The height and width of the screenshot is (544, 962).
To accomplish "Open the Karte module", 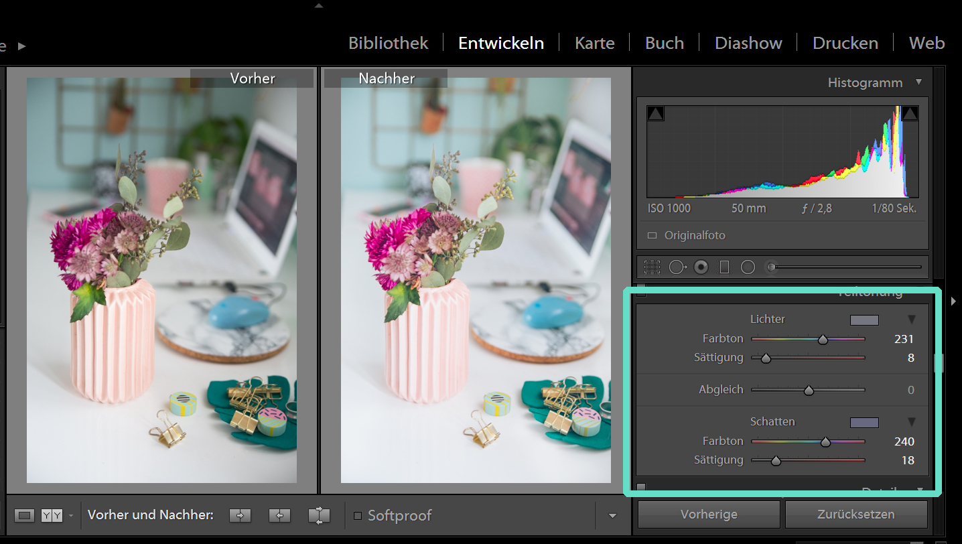I will [594, 43].
